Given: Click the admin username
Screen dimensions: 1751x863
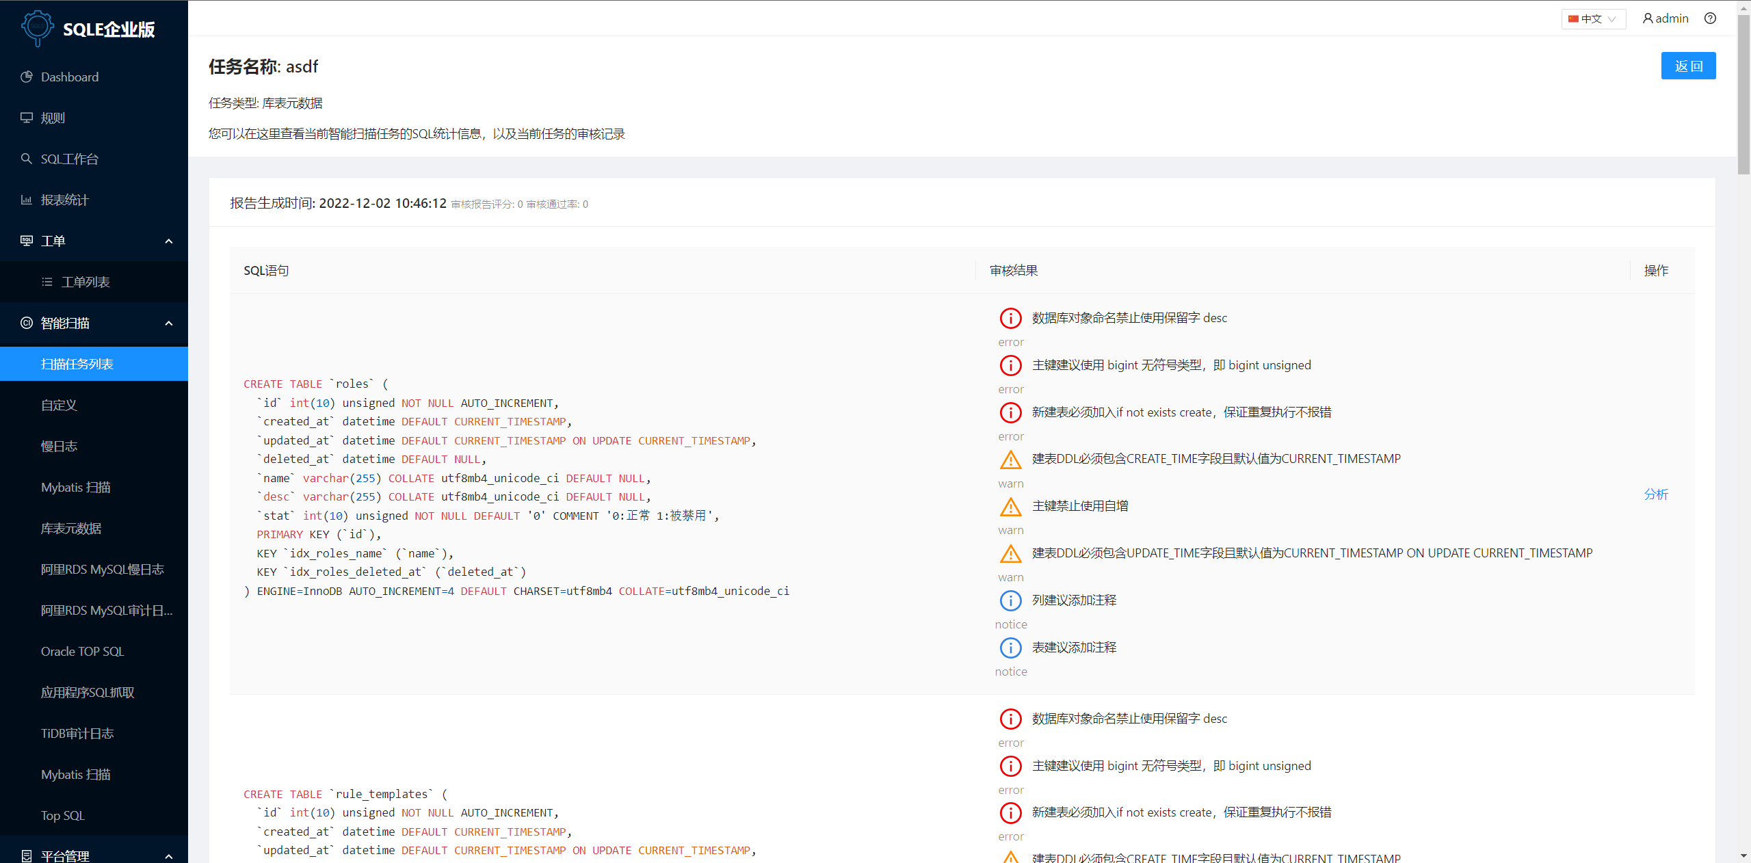Looking at the screenshot, I should pyautogui.click(x=1672, y=18).
